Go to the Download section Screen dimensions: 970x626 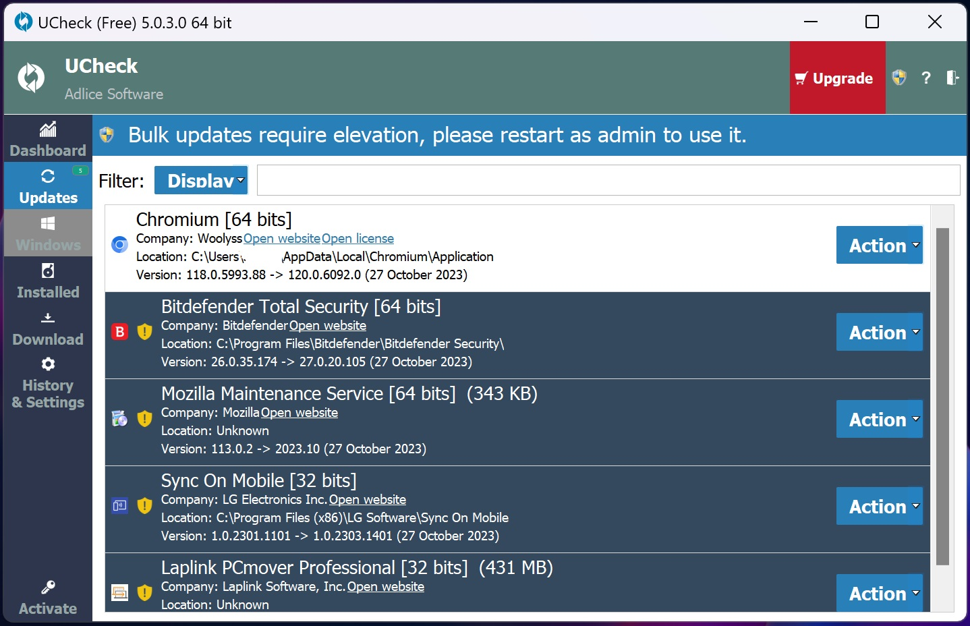coord(48,329)
